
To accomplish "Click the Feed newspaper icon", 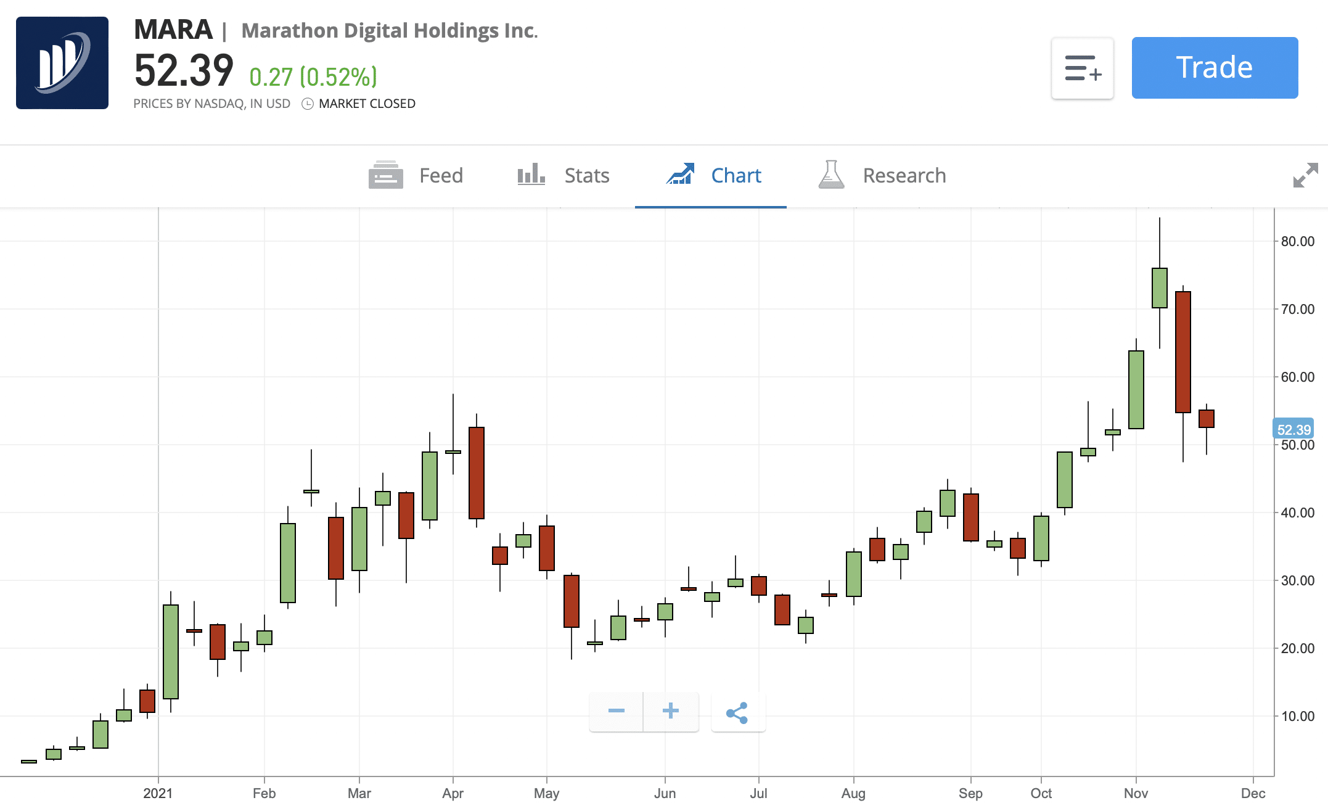I will click(x=386, y=175).
